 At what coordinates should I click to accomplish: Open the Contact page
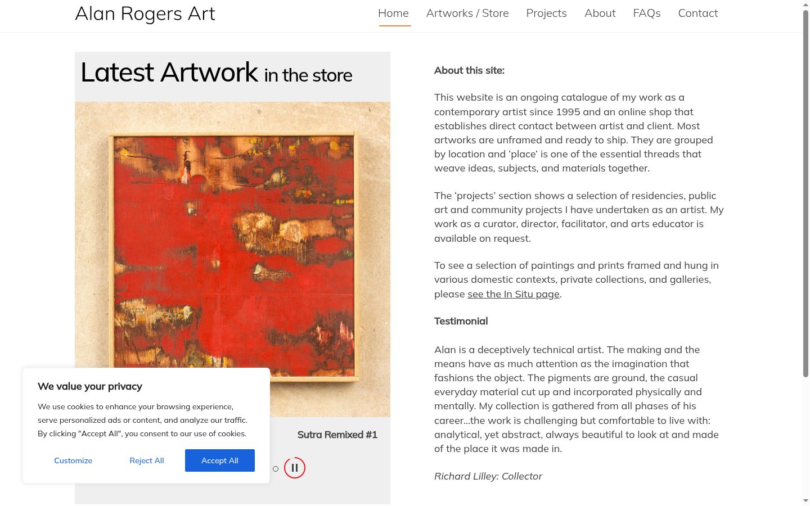coord(698,13)
